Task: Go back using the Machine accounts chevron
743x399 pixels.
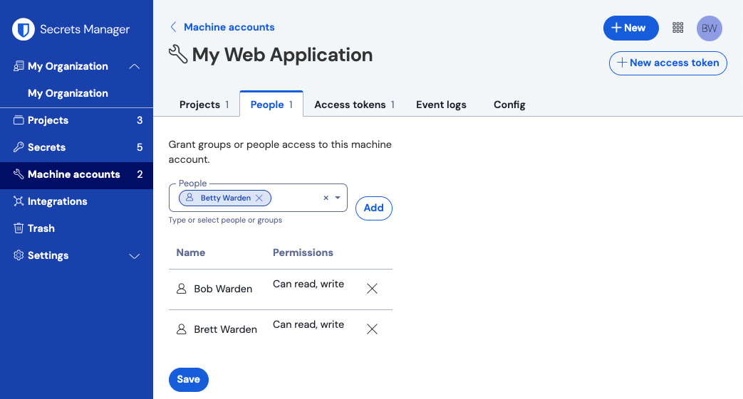Action: 173,27
